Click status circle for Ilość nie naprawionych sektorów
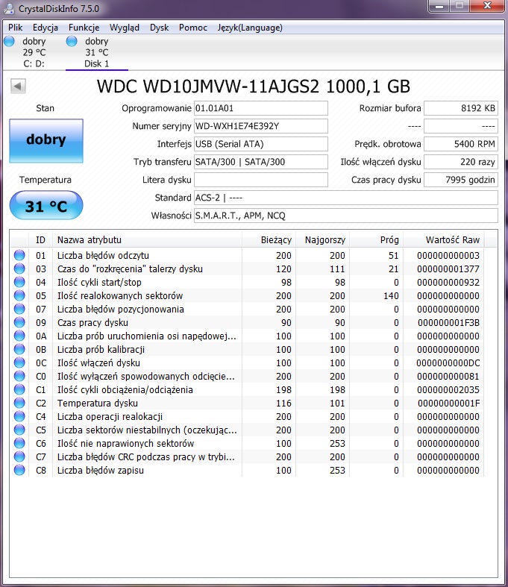This screenshot has width=508, height=587. 19,443
